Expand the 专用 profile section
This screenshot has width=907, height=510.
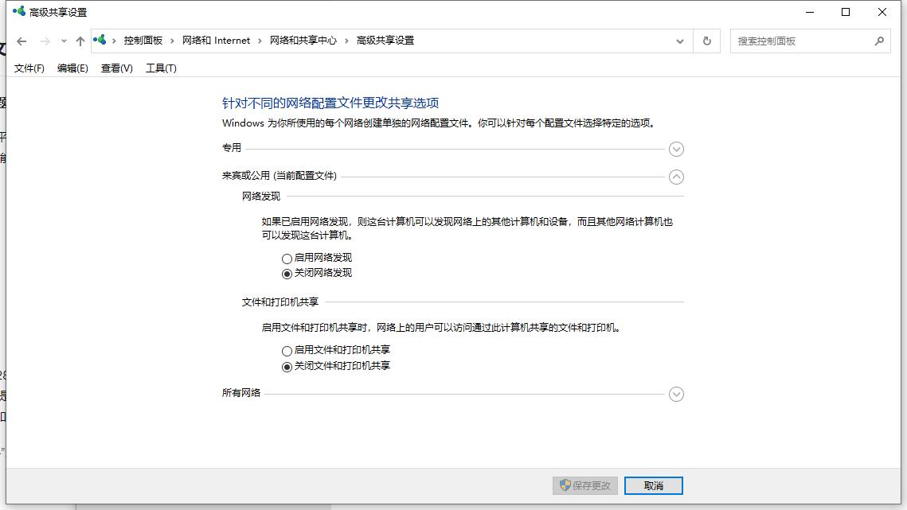[x=676, y=149]
